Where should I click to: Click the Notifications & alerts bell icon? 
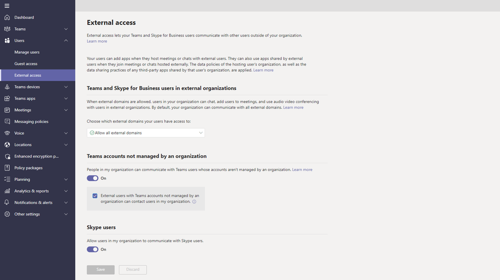7,202
